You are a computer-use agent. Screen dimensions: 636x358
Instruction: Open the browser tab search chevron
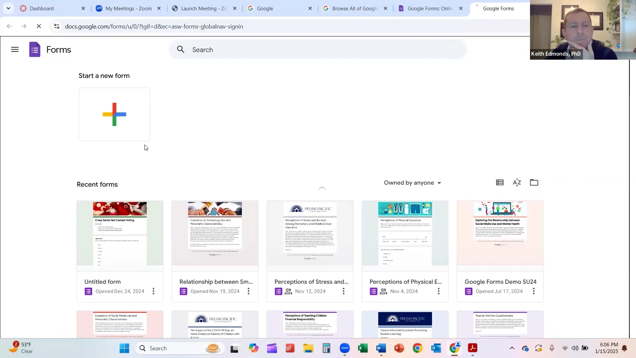pyautogui.click(x=9, y=8)
